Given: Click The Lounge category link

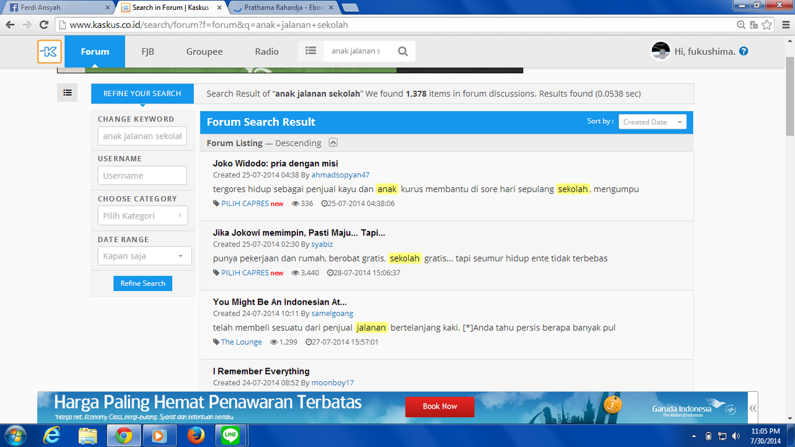Looking at the screenshot, I should [x=242, y=342].
